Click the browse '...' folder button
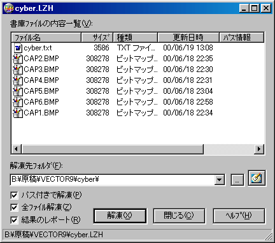The width and height of the screenshot is (275, 243). click(x=237, y=180)
